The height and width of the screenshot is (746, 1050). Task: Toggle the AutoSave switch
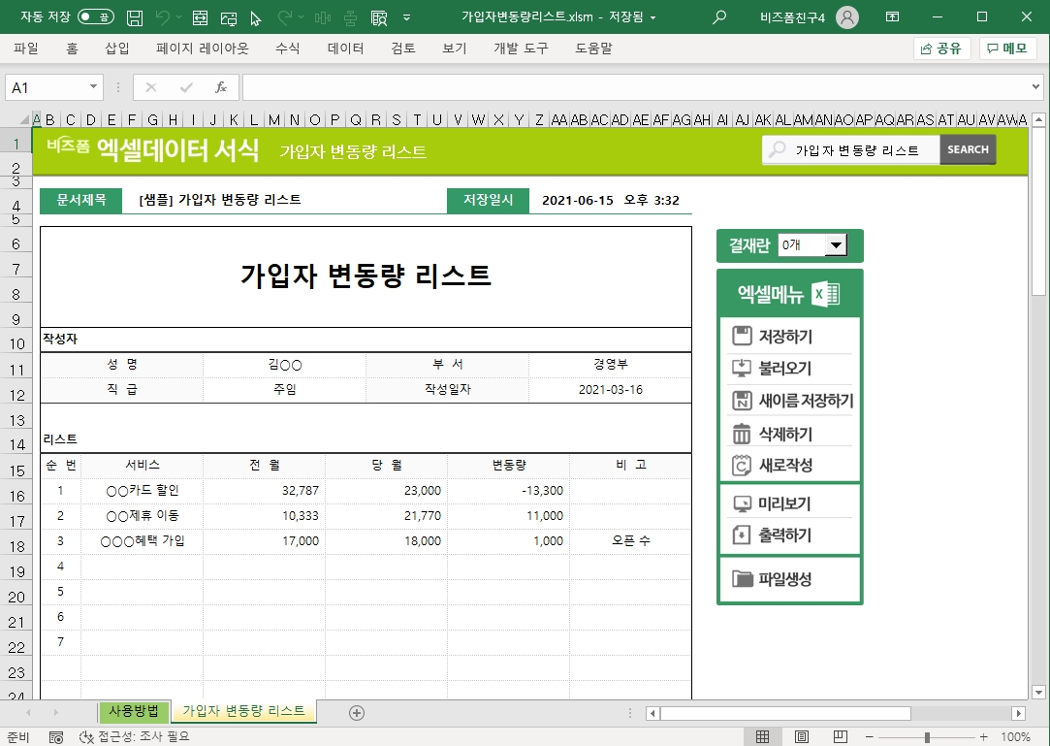[x=94, y=17]
